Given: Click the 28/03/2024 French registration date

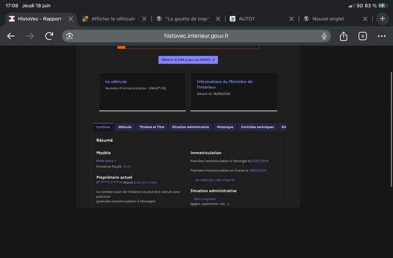Looking at the screenshot, I should [257, 171].
